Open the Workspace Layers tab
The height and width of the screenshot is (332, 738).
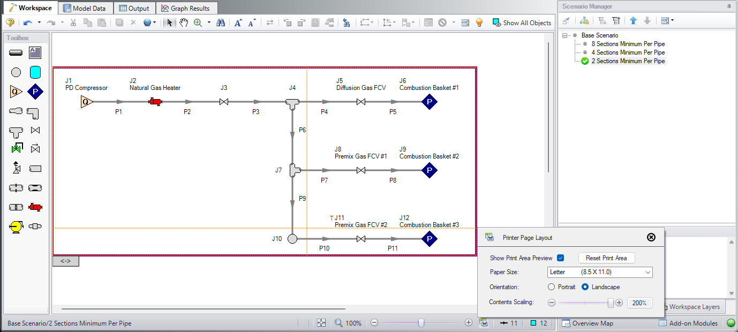(x=695, y=307)
